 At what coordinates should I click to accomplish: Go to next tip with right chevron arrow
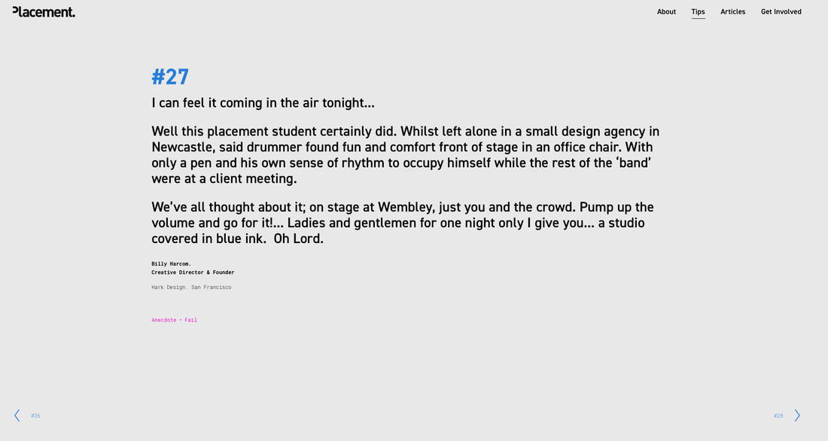[797, 415]
